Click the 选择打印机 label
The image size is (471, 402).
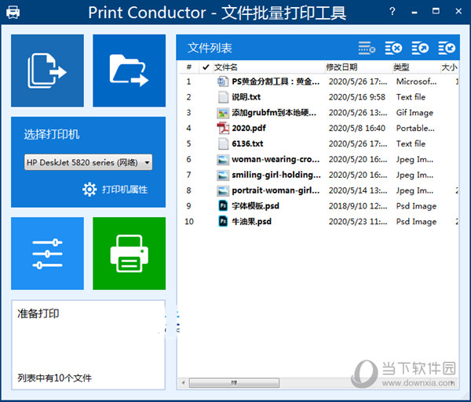(x=52, y=134)
